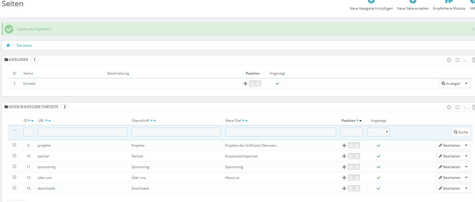Click move handle for projekte row
Screen dimensions: 475x202
click(x=344, y=145)
